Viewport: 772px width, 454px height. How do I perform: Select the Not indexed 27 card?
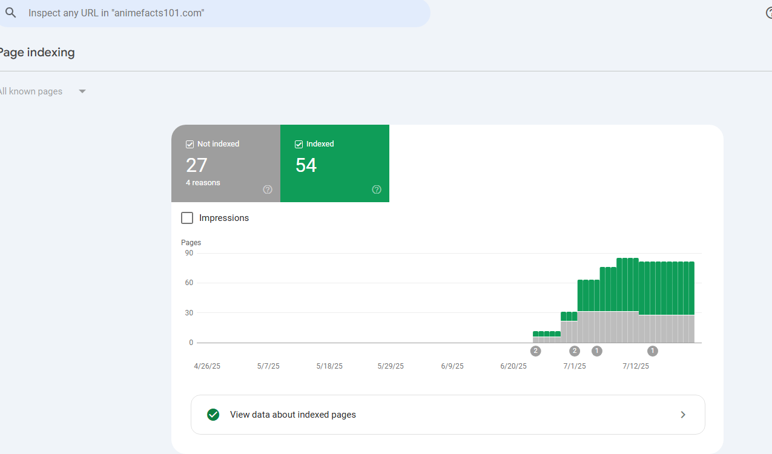(x=226, y=163)
